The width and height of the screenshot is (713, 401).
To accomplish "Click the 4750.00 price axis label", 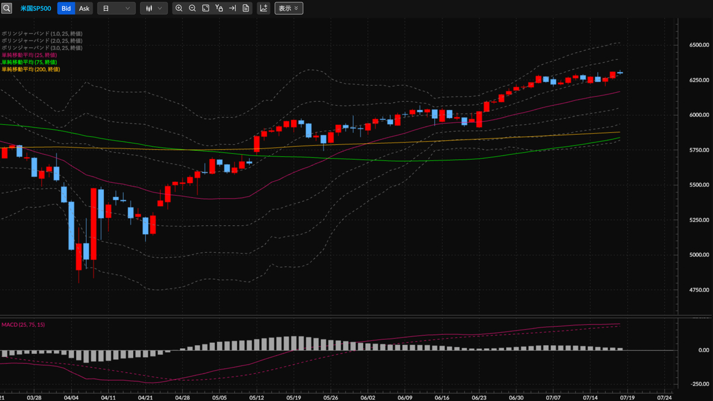I will (x=699, y=290).
